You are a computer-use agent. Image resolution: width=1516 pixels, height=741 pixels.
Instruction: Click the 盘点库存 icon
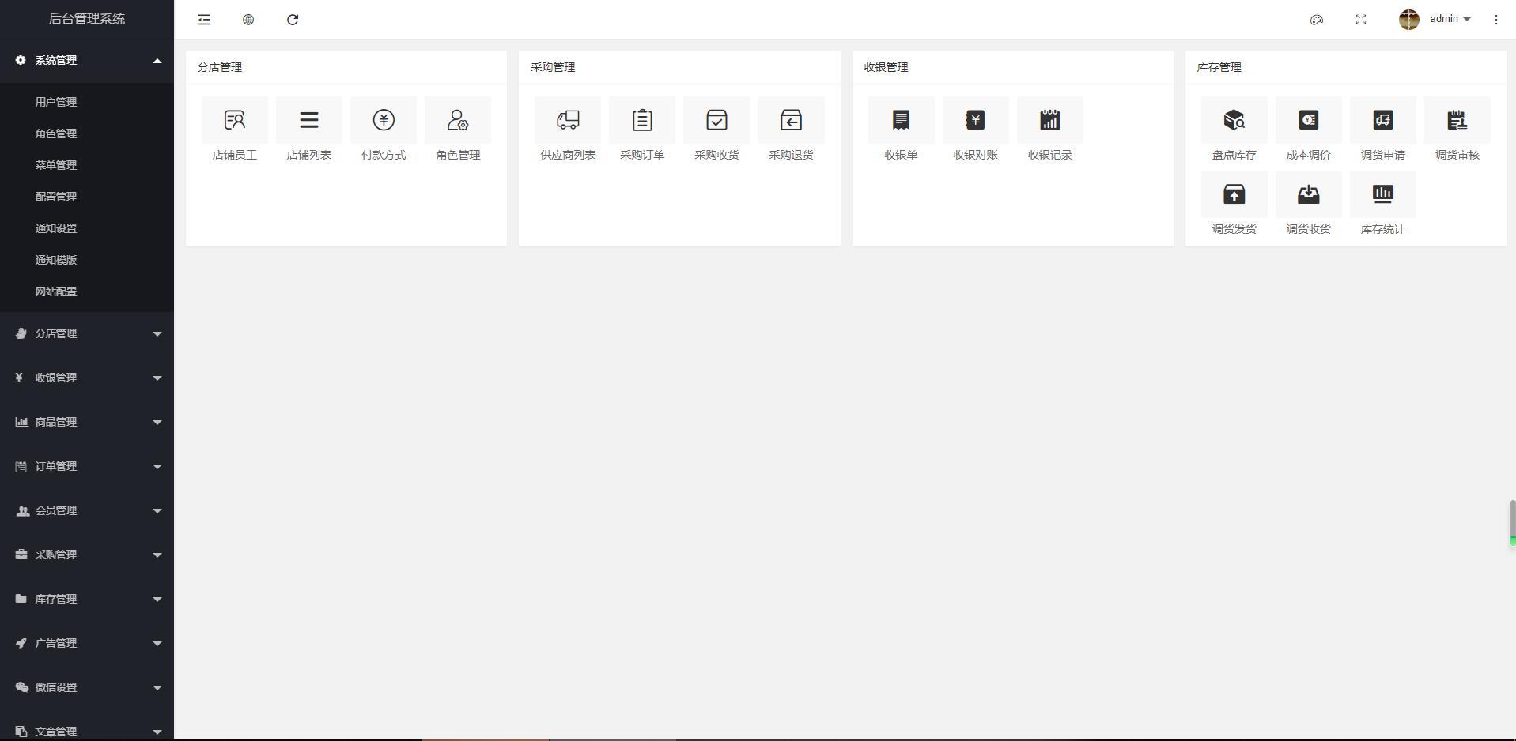[x=1234, y=120]
